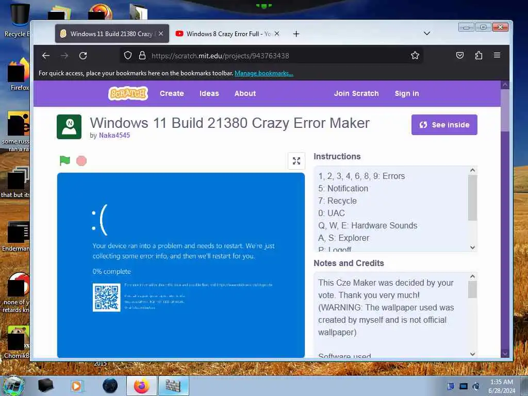The image size is (528, 396).
Task: Open the black box taskbar icon
Action: (x=45, y=386)
